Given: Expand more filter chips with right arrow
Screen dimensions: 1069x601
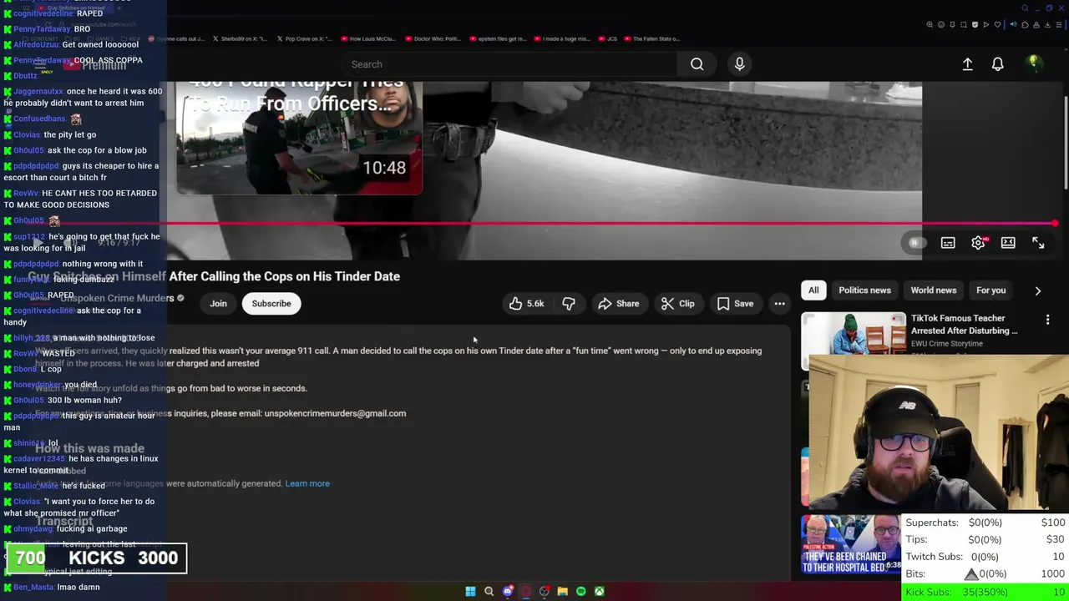Looking at the screenshot, I should (x=1037, y=290).
